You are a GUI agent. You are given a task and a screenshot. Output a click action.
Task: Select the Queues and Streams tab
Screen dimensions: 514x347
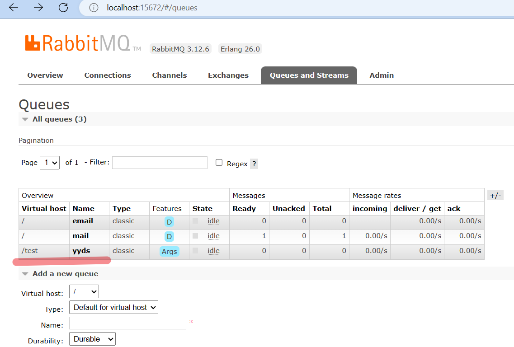click(x=309, y=75)
